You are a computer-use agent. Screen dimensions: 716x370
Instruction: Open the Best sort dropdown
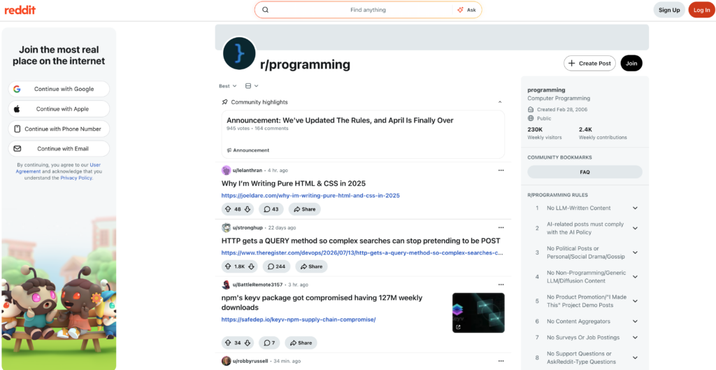click(227, 86)
